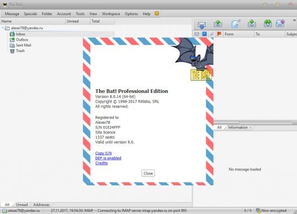Open the Options menu

click(x=131, y=14)
